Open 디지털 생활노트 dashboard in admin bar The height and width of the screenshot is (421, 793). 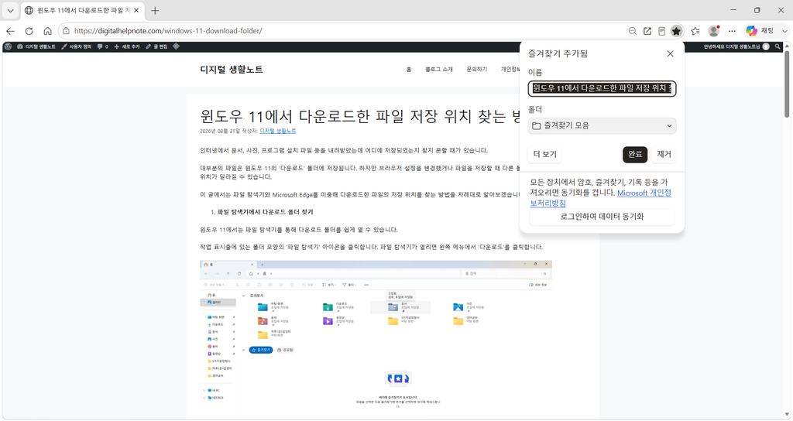point(36,46)
